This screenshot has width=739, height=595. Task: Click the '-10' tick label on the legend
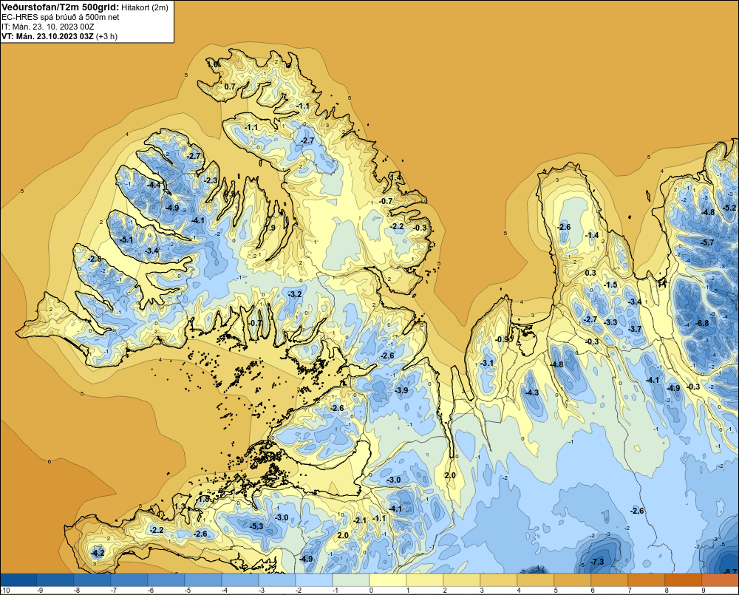coord(6,591)
